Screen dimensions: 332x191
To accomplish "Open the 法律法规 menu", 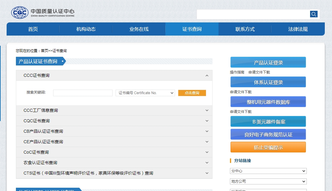I will [x=298, y=29].
